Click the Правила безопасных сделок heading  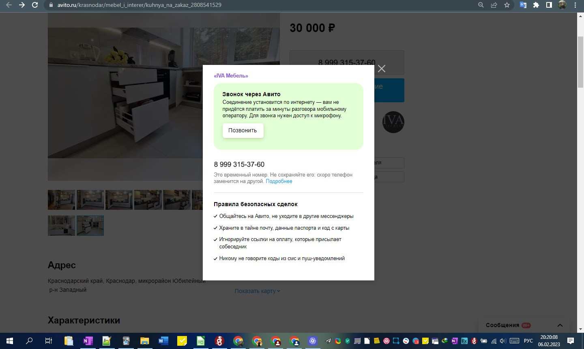[x=255, y=204]
